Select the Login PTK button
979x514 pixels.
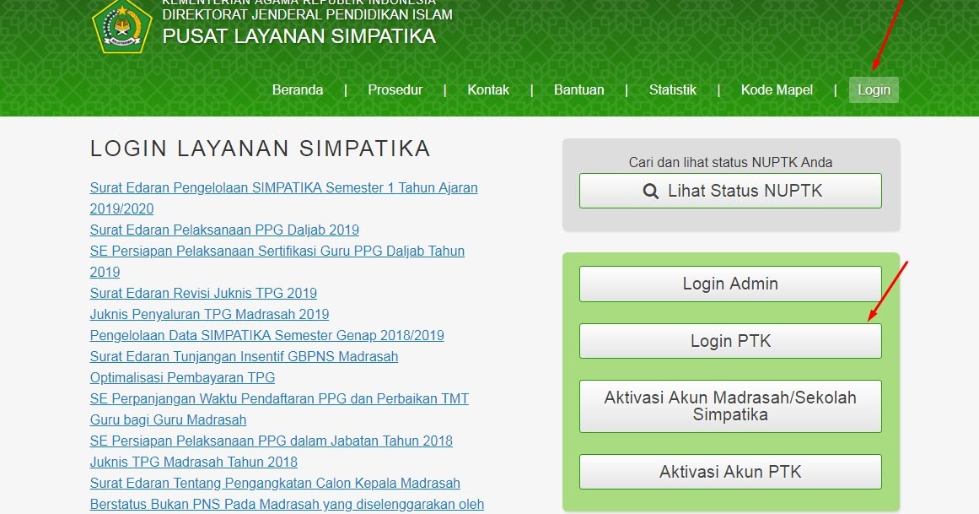pos(729,341)
